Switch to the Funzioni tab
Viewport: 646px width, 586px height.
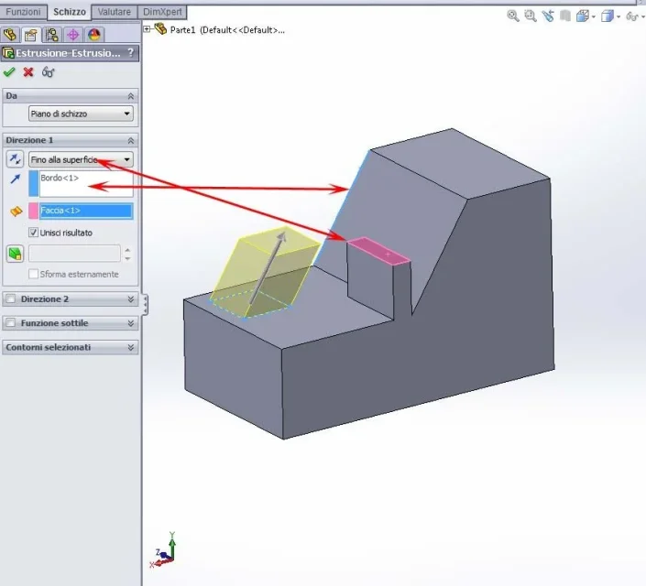[23, 12]
